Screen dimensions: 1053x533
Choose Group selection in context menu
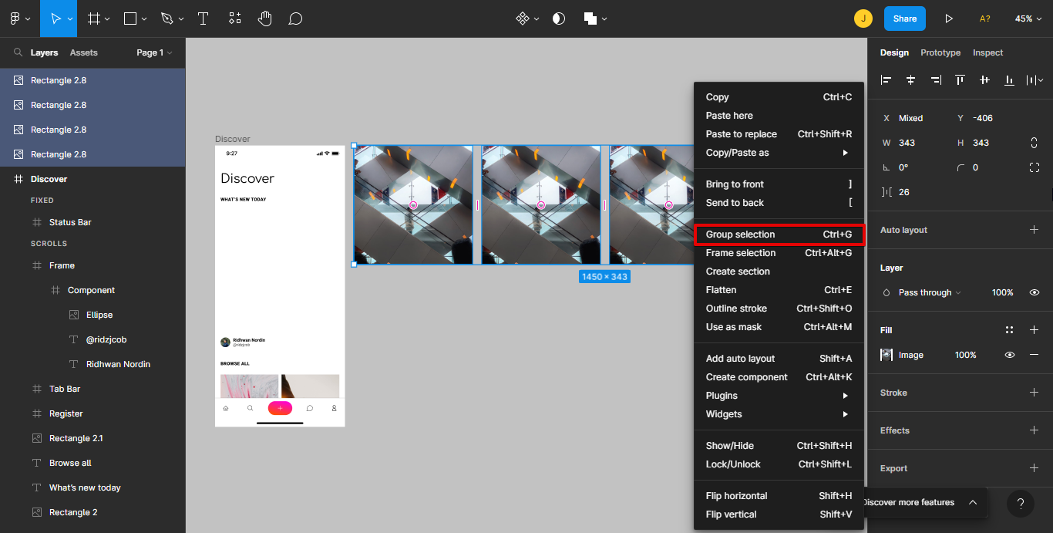pos(779,234)
